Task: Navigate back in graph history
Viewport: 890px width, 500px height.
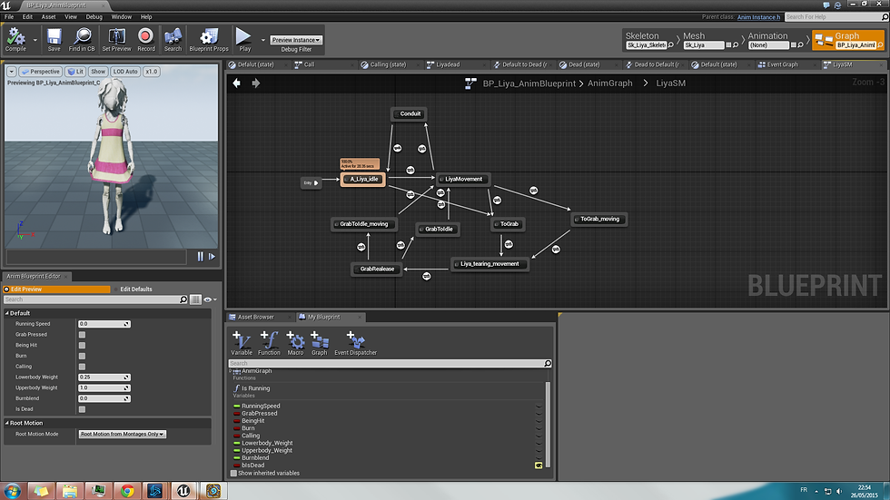Action: click(237, 83)
